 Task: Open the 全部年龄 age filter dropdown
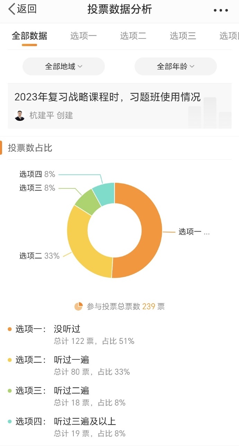pos(176,66)
